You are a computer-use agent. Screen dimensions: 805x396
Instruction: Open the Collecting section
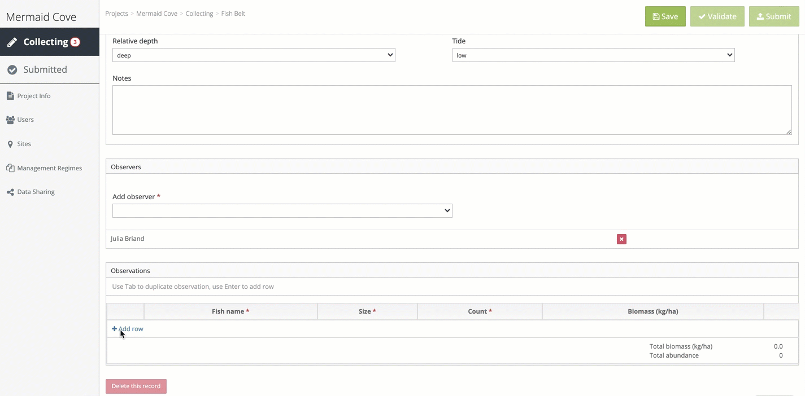pos(50,42)
